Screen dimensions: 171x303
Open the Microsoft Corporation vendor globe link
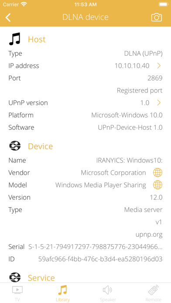point(157,172)
